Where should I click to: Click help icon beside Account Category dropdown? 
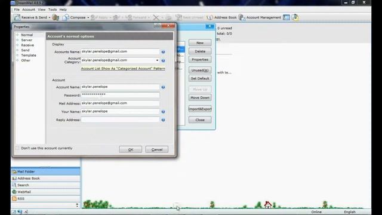click(163, 60)
